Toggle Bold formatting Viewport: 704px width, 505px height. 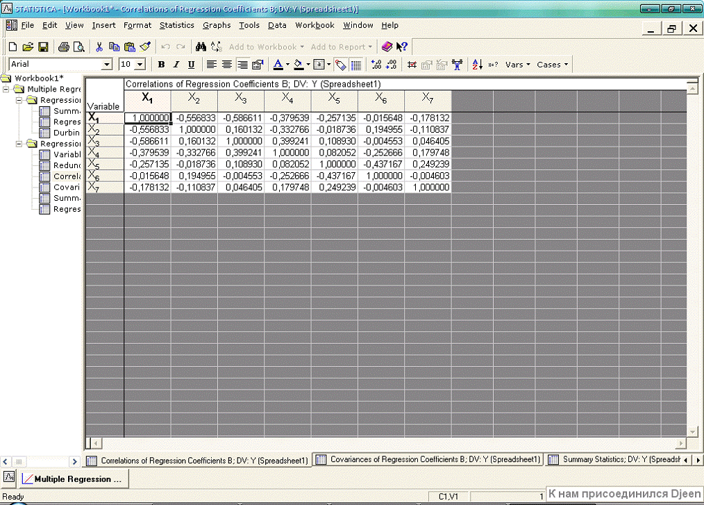tap(161, 65)
